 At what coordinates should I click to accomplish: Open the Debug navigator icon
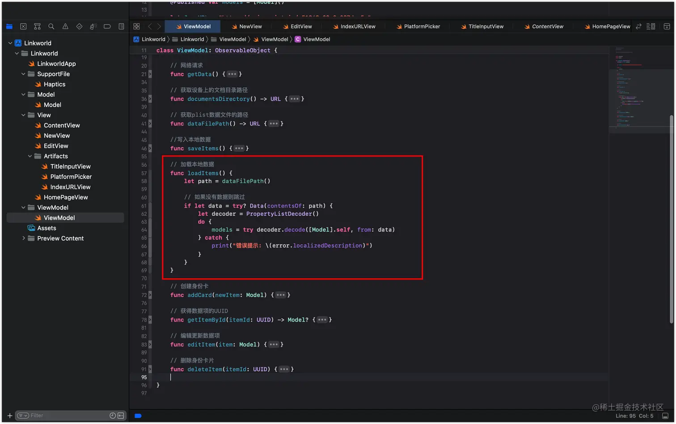point(93,26)
